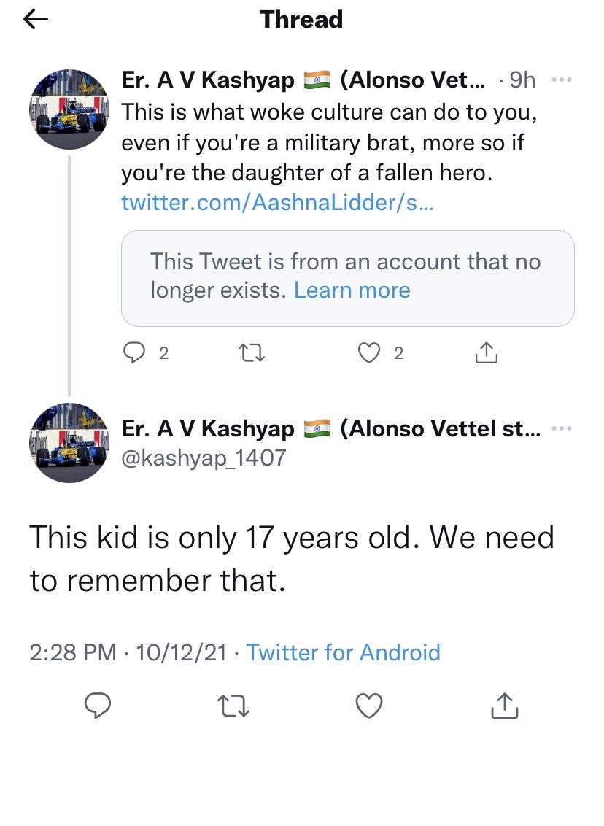Open more options on the first tweet
604x826 pixels.
click(562, 80)
